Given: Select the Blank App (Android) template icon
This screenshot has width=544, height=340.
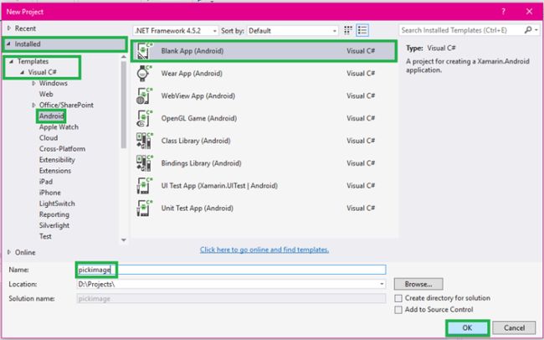Looking at the screenshot, I should coord(145,51).
